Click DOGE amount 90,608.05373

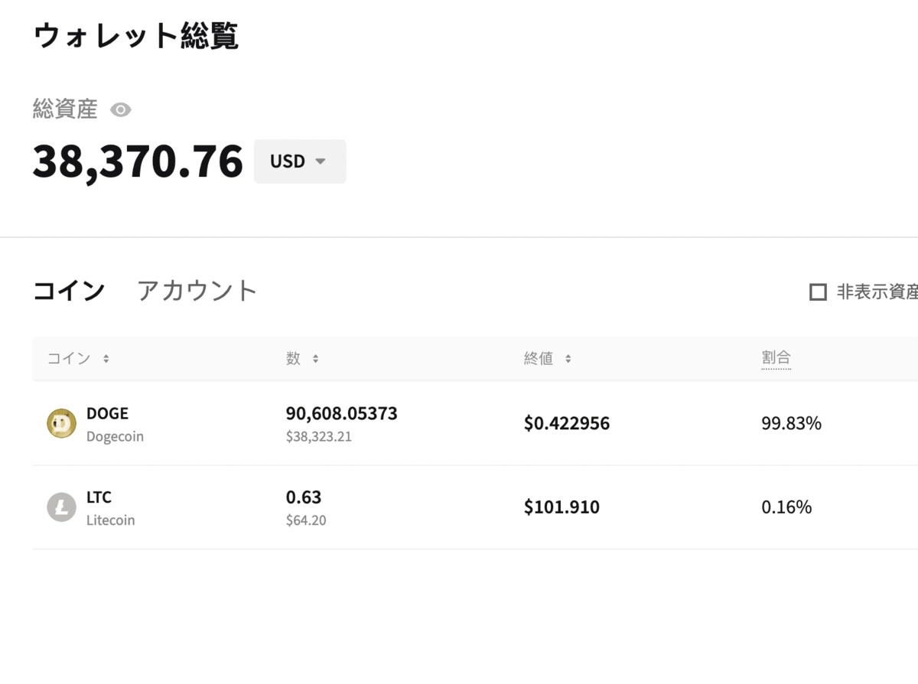[x=341, y=414]
